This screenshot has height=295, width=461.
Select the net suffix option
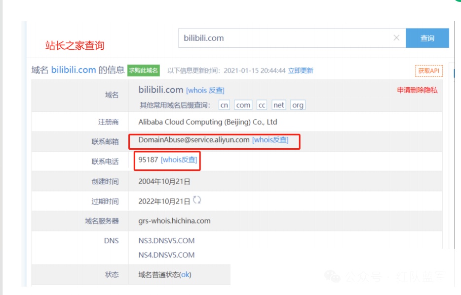tap(278, 105)
